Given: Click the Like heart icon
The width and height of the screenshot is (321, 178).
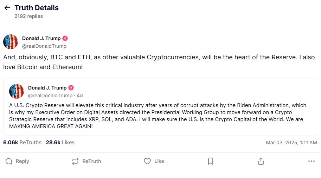Looking at the screenshot, I should [147, 161].
